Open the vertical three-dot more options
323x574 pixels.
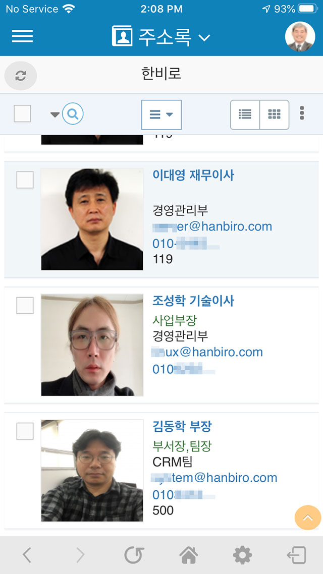coord(302,113)
